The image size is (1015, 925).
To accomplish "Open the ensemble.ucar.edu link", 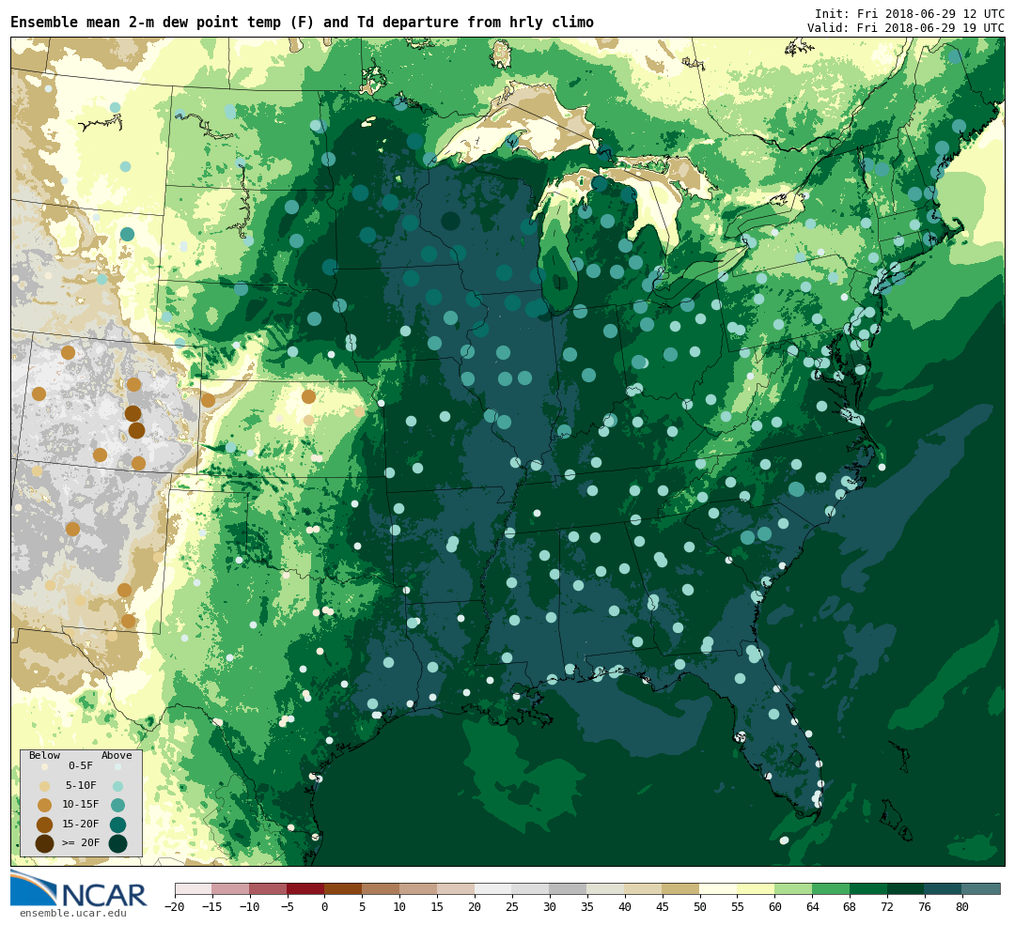I will point(73,914).
